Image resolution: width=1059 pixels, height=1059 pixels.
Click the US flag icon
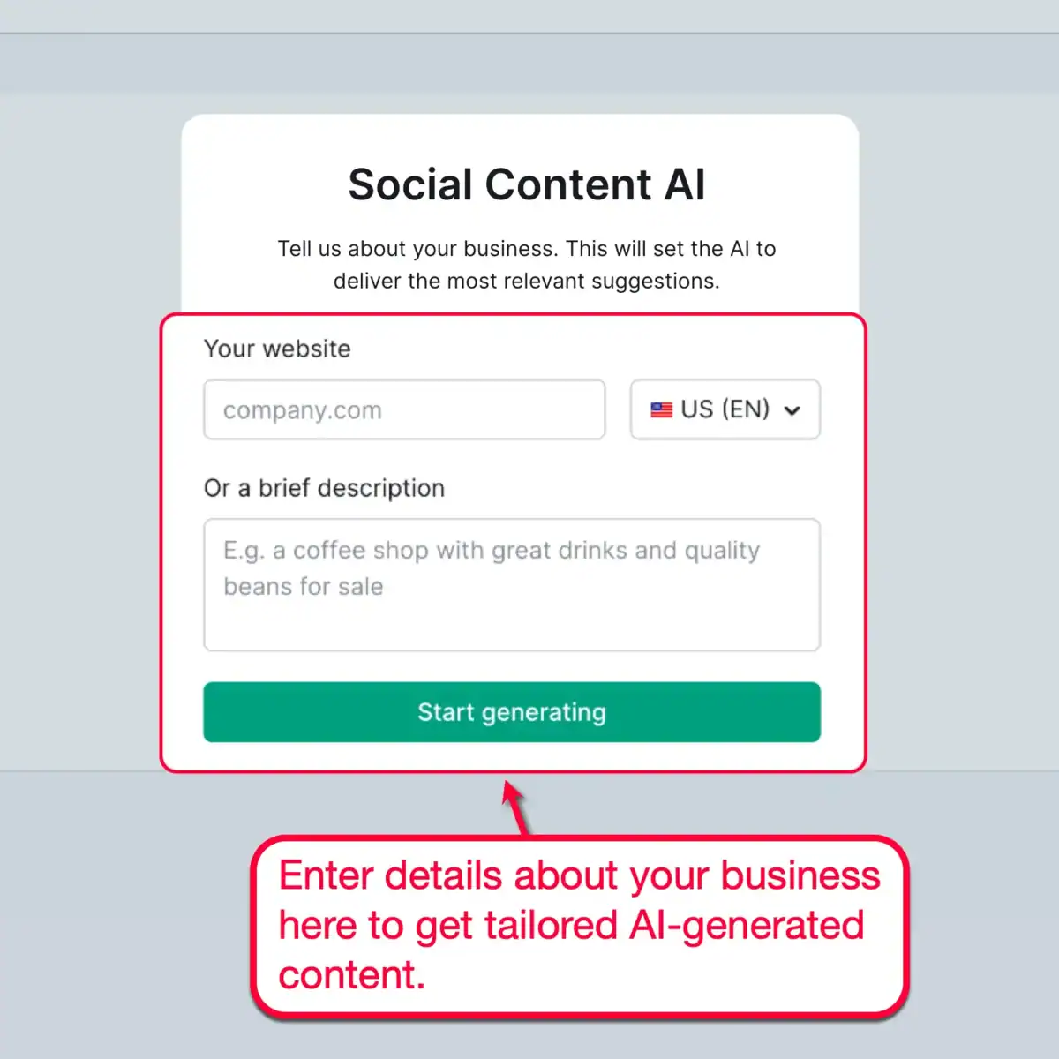coord(661,409)
